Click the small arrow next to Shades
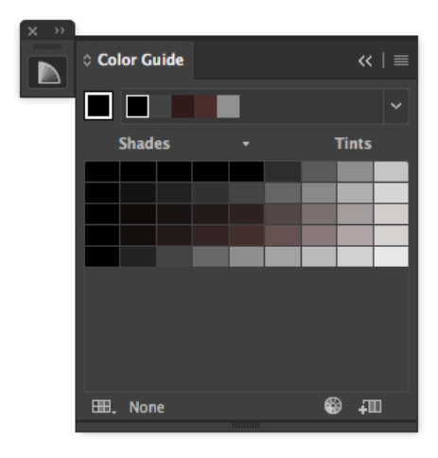 click(246, 144)
